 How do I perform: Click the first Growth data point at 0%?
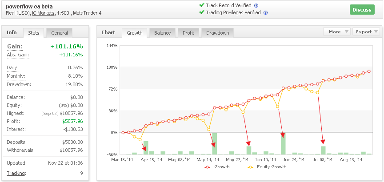pos(123,133)
